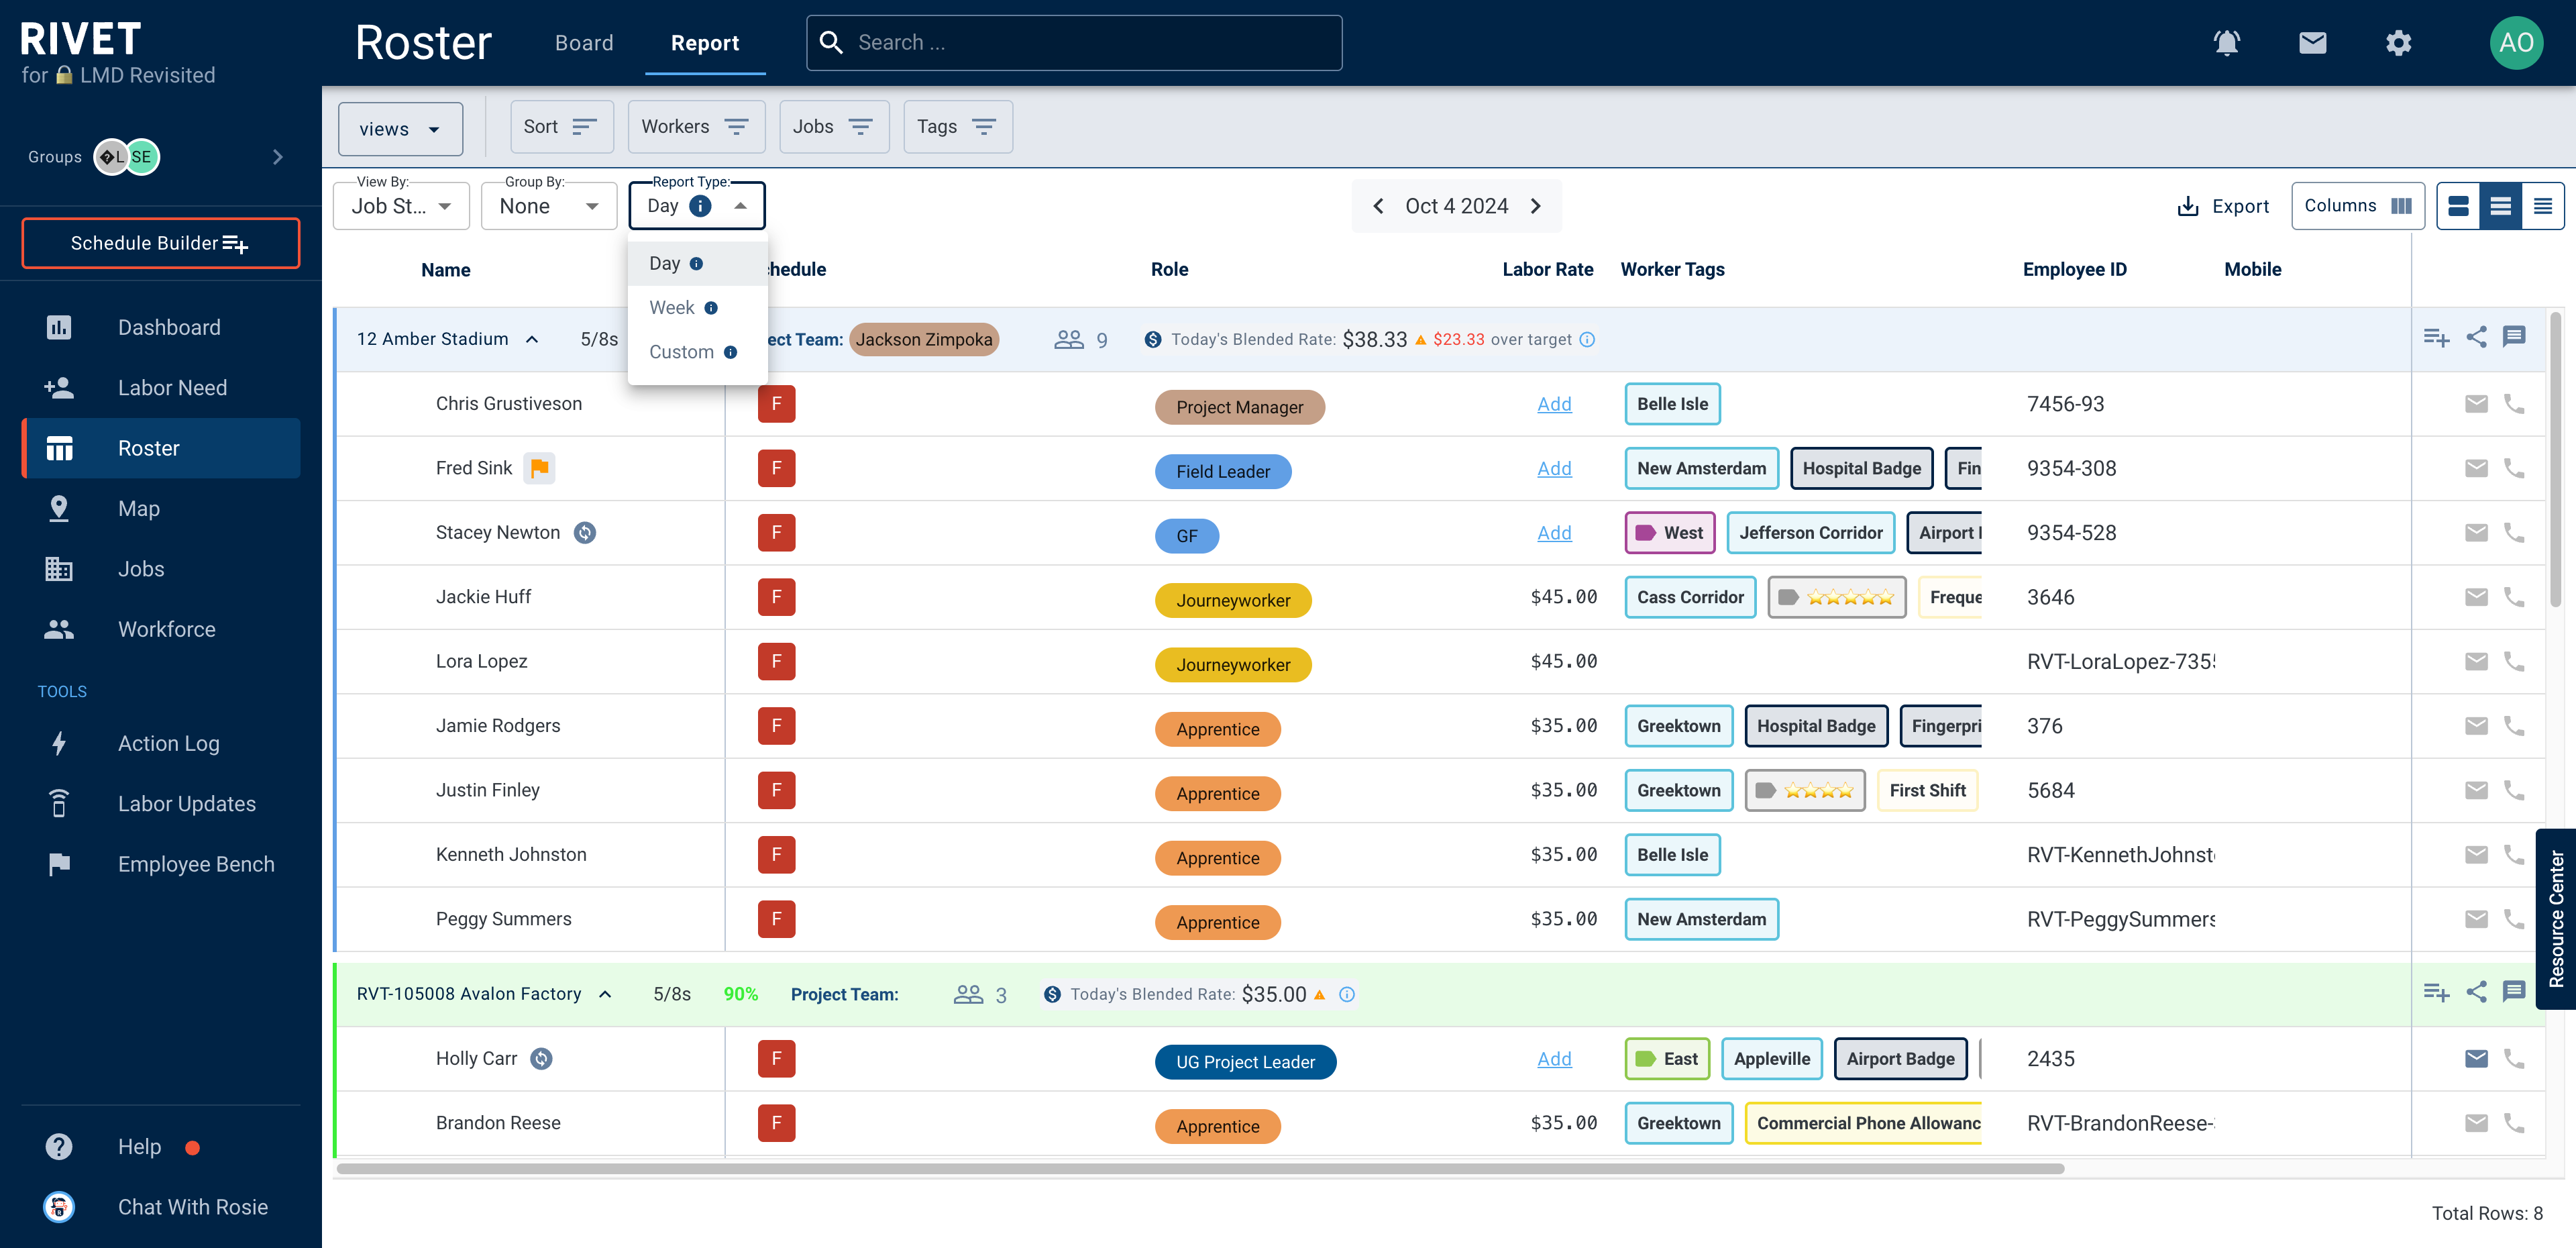This screenshot has height=1248, width=2576.
Task: Click the envelope icon in Holly Carr row
Action: click(x=2476, y=1058)
